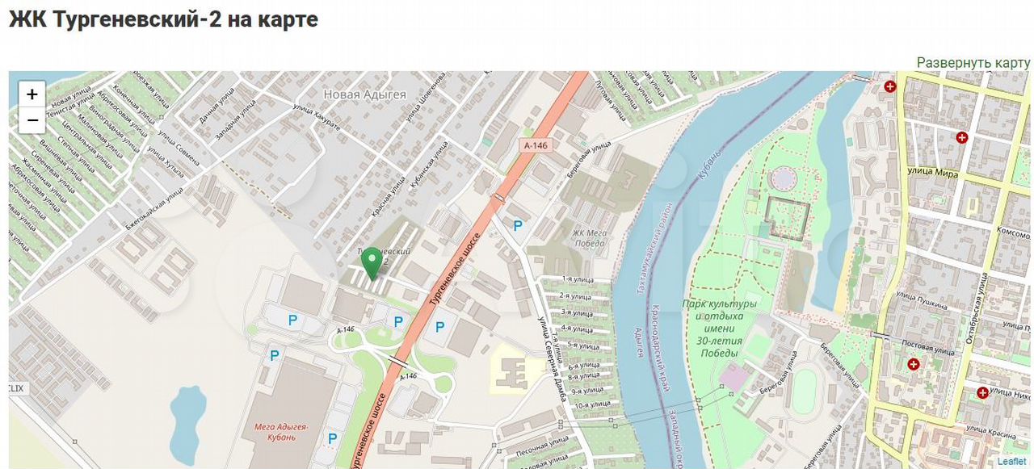The image size is (1034, 469).
Task: Click the blue pond near Мега Адыгея-Кубань
Action: click(187, 420)
